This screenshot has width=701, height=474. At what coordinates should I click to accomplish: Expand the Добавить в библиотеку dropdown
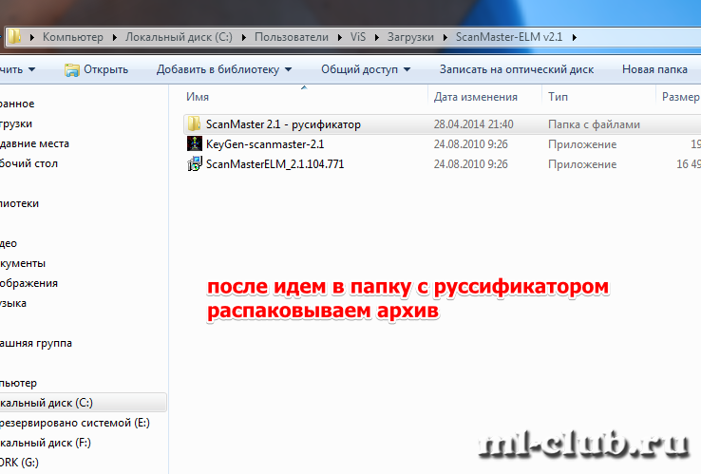click(288, 69)
